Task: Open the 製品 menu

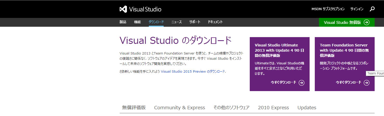Action: (x=123, y=22)
